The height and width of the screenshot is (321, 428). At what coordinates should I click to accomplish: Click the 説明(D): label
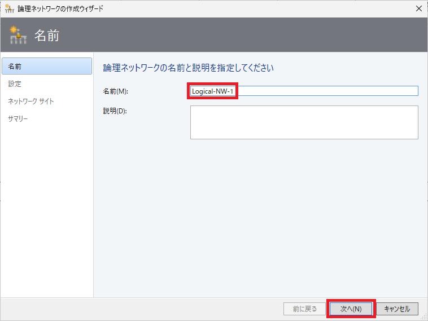(115, 111)
